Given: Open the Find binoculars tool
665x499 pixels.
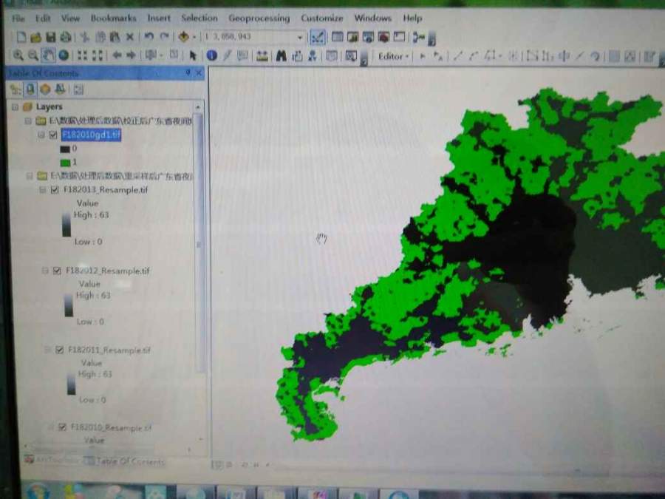Looking at the screenshot, I should click(x=281, y=56).
